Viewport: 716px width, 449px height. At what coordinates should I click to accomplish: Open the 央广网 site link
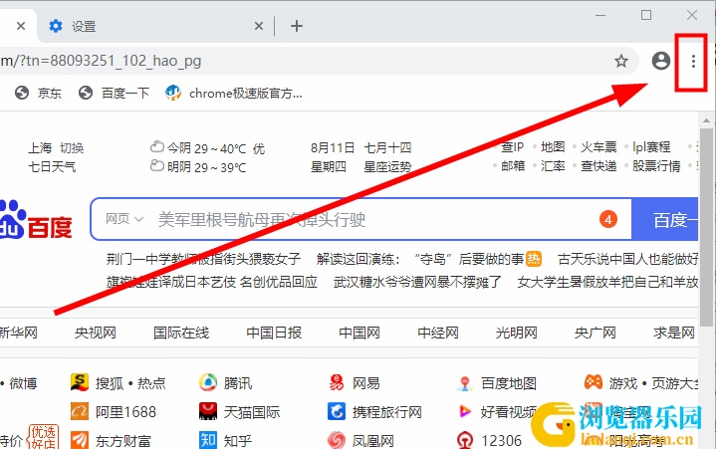(595, 333)
